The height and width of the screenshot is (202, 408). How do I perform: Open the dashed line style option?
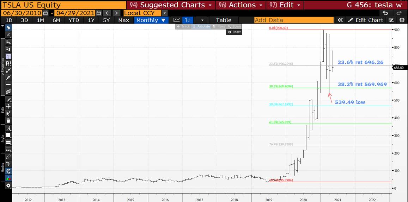pos(8,149)
